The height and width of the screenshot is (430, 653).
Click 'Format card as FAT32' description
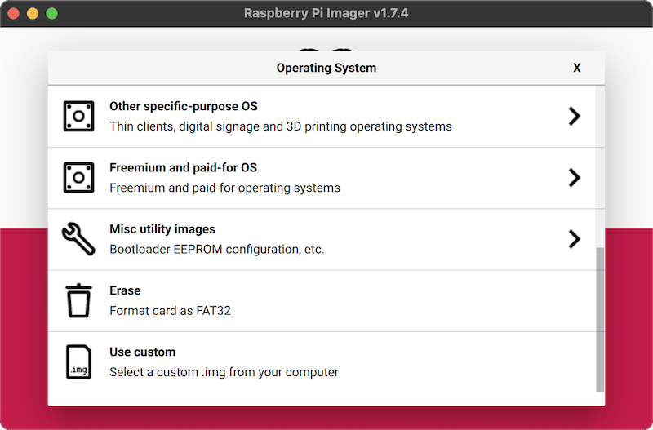point(170,311)
